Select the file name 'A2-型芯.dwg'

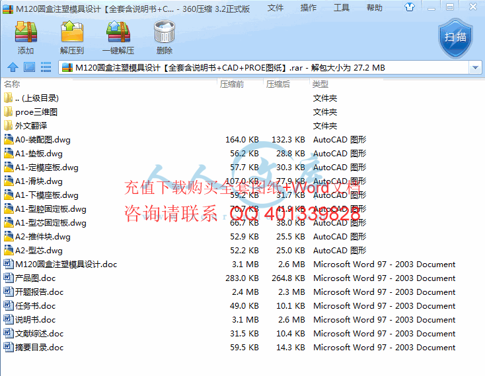click(39, 251)
